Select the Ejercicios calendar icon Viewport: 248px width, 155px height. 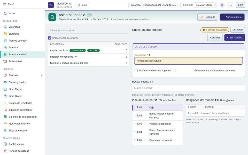[5, 34]
